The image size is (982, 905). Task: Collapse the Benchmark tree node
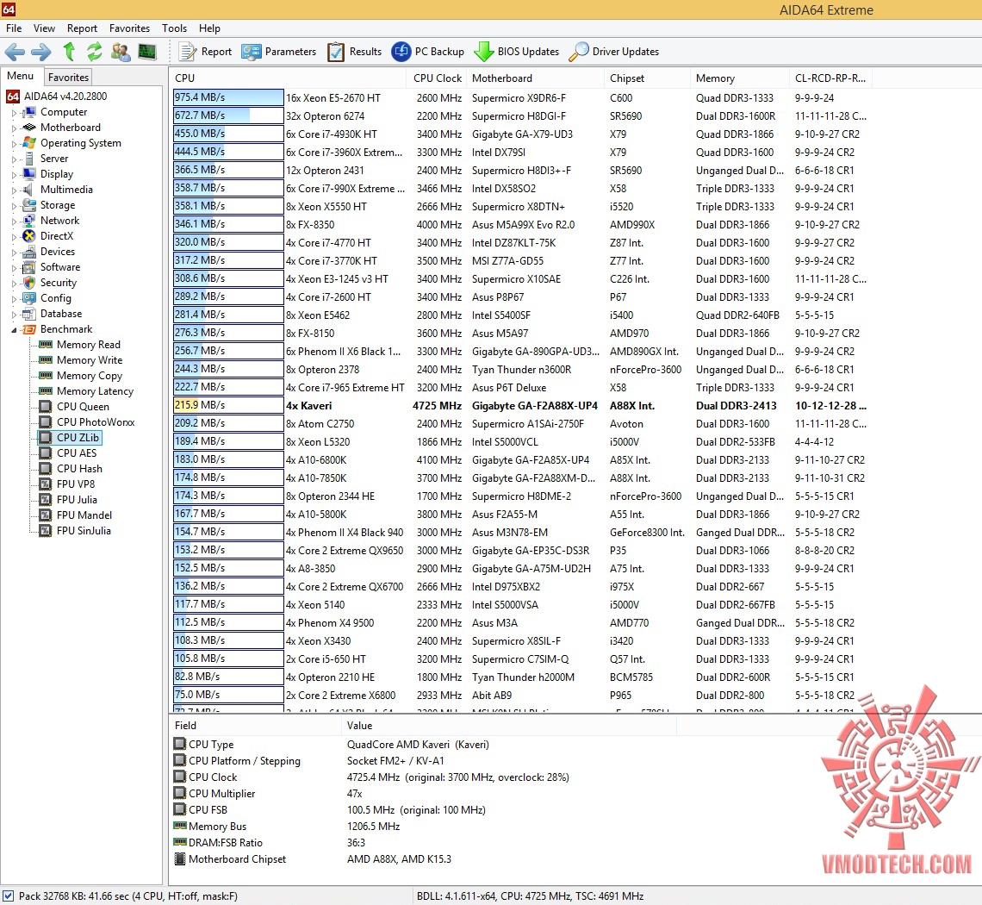(14, 329)
